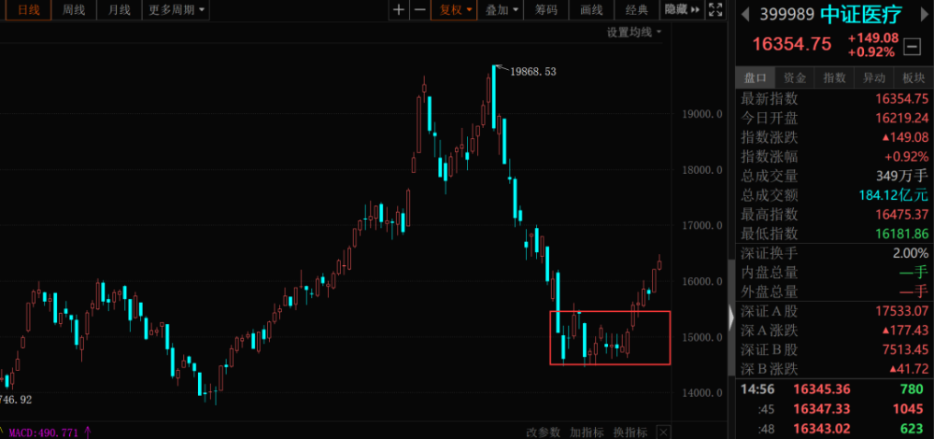Click the 14:56 tick row price 16345.36
934x439 pixels.
pos(821,389)
